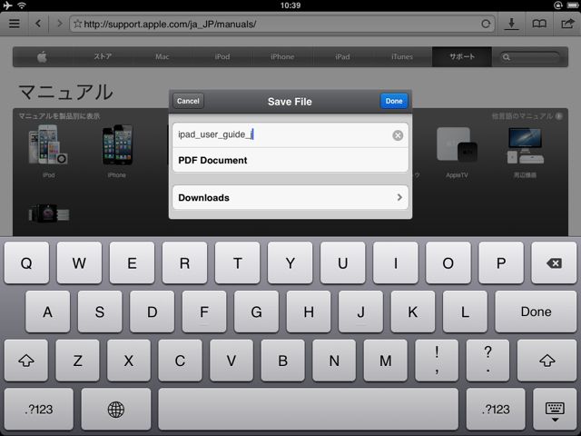Open the iPod nav tab
Screen dimensions: 581x436
pos(222,56)
